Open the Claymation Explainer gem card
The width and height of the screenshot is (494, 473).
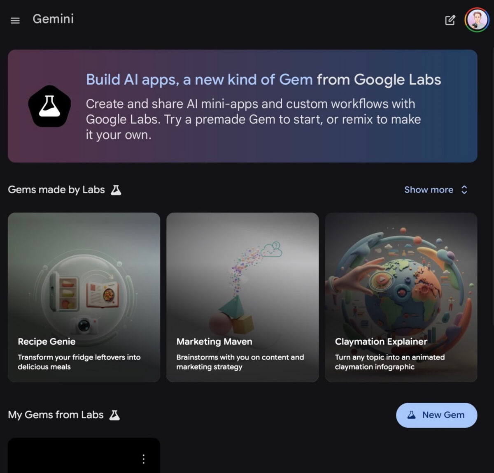click(x=401, y=297)
